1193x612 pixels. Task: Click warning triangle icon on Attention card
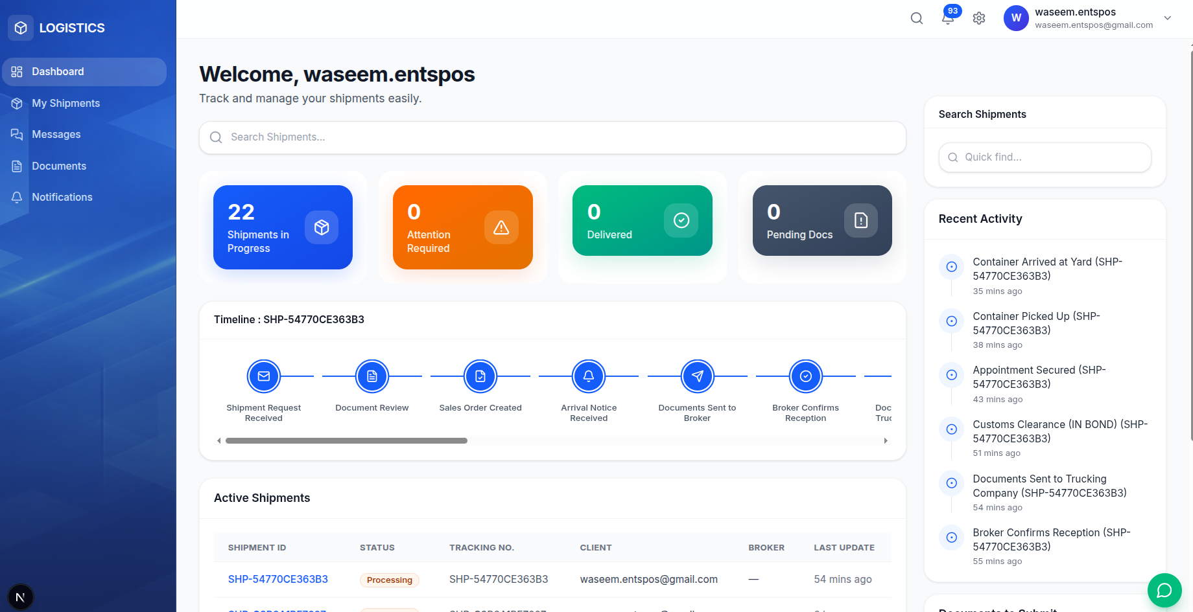pos(501,227)
